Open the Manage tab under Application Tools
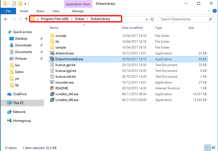218x151 pixels. click(x=78, y=11)
